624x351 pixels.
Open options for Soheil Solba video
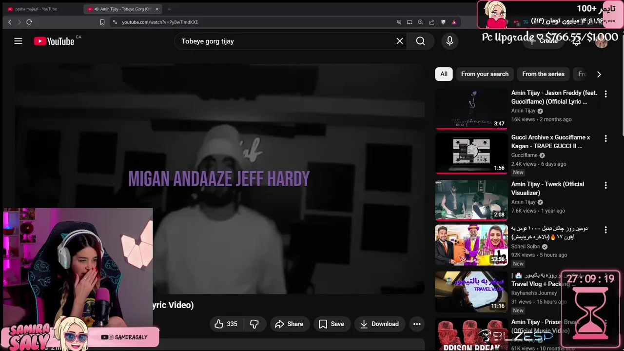tap(605, 229)
